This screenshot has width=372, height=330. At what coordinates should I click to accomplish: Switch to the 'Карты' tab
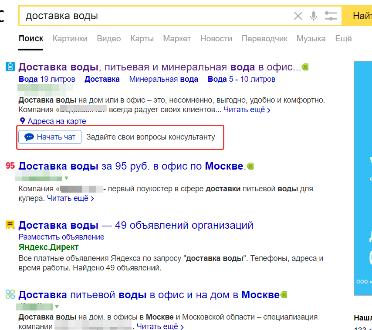point(142,39)
